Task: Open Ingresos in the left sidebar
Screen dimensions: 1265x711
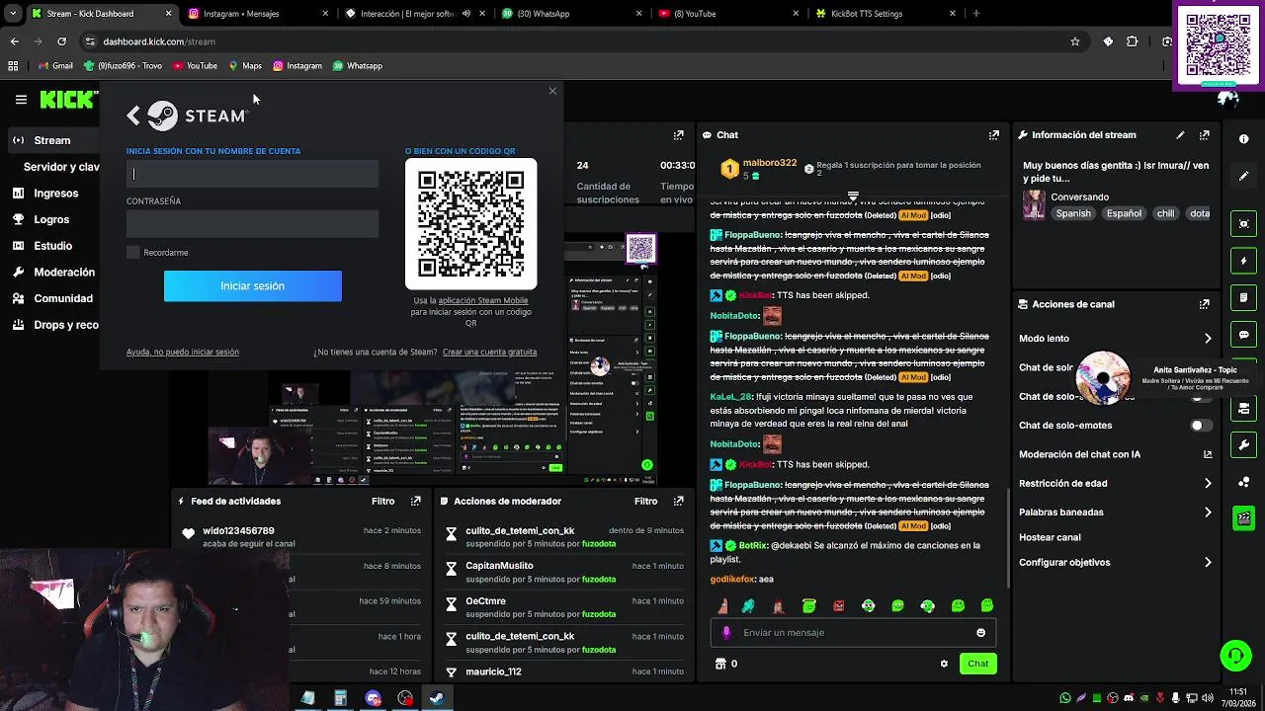Action: (54, 194)
